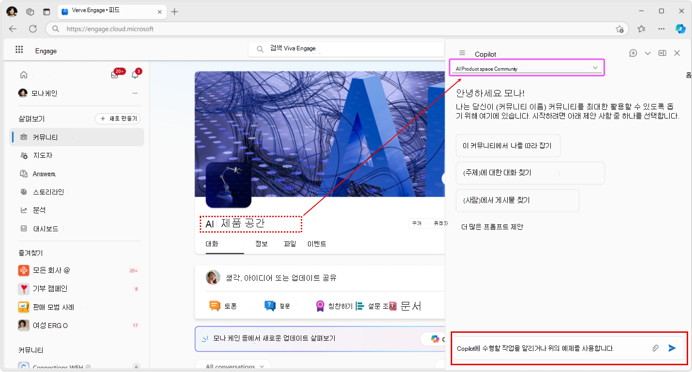Choose (주제)에 대한 대화 찾기 prompt
The image size is (692, 372).
(x=530, y=173)
